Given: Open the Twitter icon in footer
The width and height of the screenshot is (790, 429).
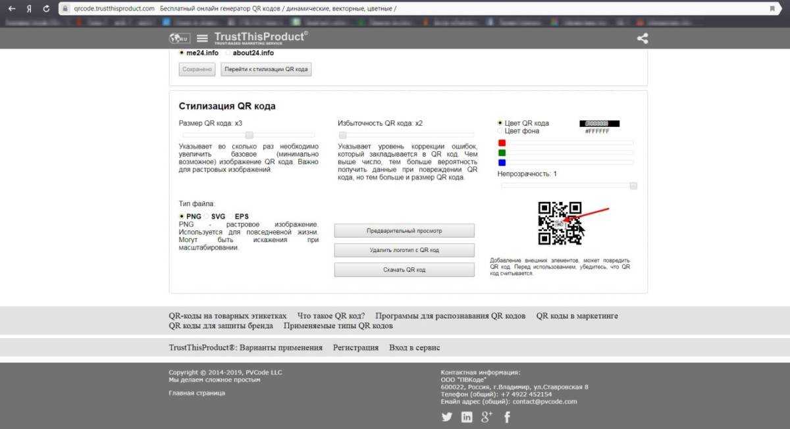Looking at the screenshot, I should (447, 416).
